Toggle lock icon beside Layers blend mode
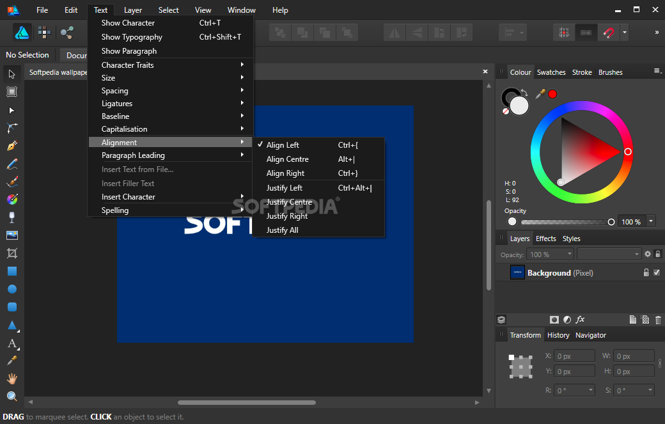 pos(658,254)
